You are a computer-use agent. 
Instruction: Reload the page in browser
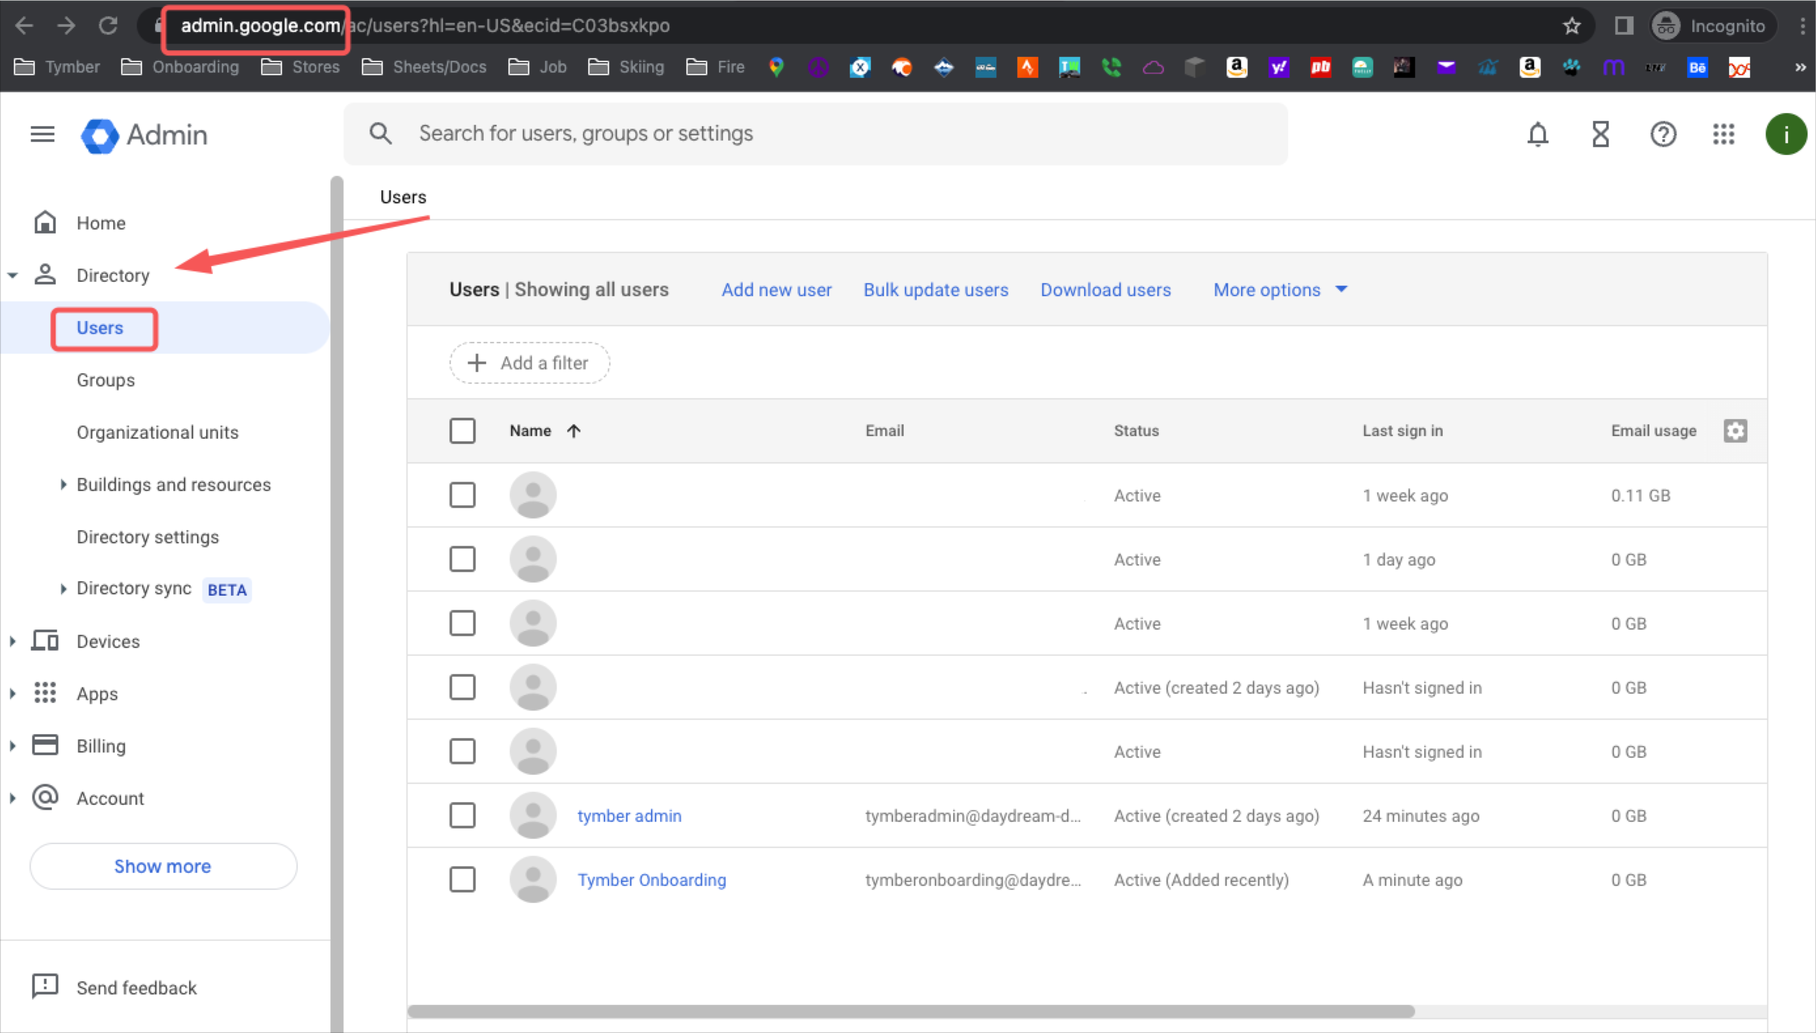108,26
